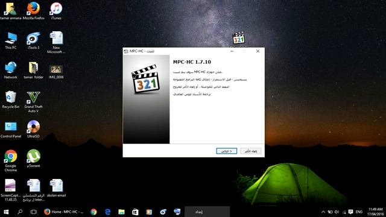Select the iTunes desktop shortcut
Screen dimensions: 386x217
tap(56, 11)
